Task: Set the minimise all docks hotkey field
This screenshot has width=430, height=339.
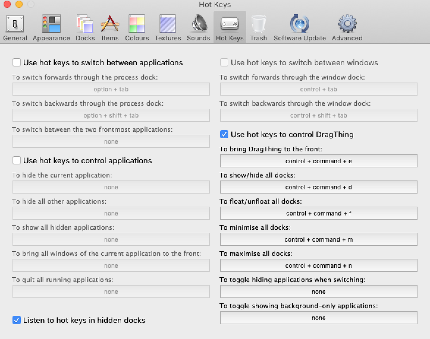Action: pyautogui.click(x=318, y=240)
